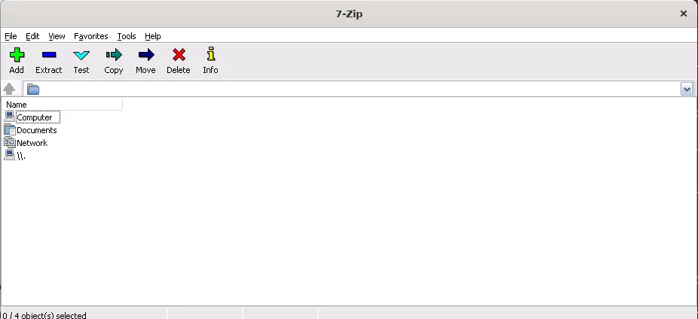Open the File menu
This screenshot has height=319, width=698.
click(x=11, y=36)
